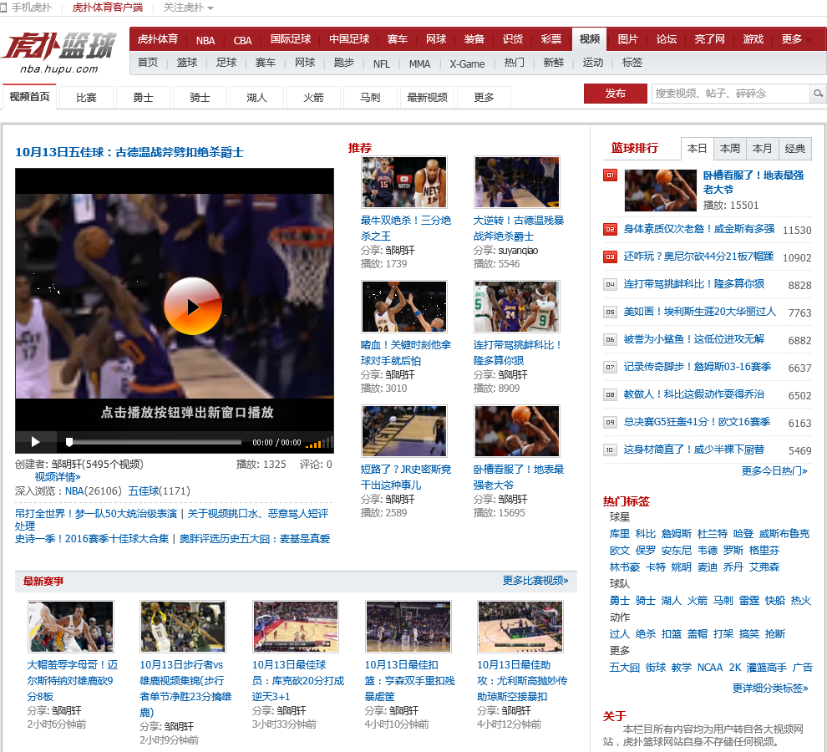Image resolution: width=827 pixels, height=752 pixels.
Task: Open the 视频详情 link
Action: (58, 477)
